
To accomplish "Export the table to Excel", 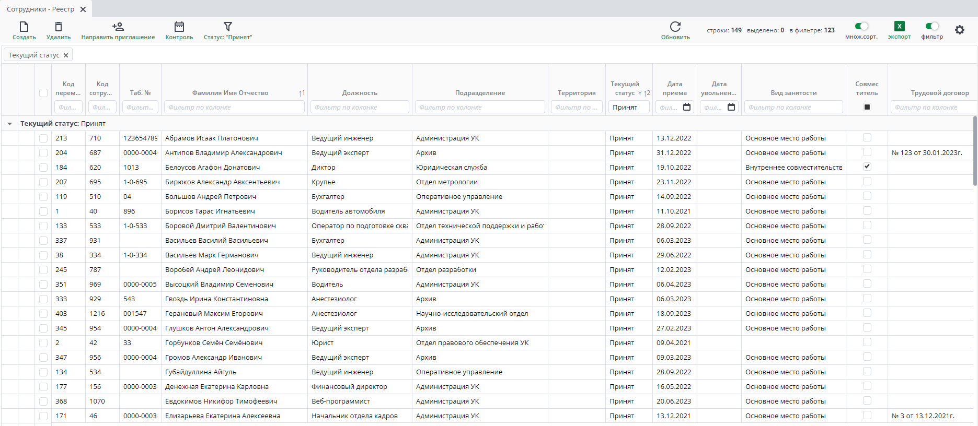I will coord(899,27).
